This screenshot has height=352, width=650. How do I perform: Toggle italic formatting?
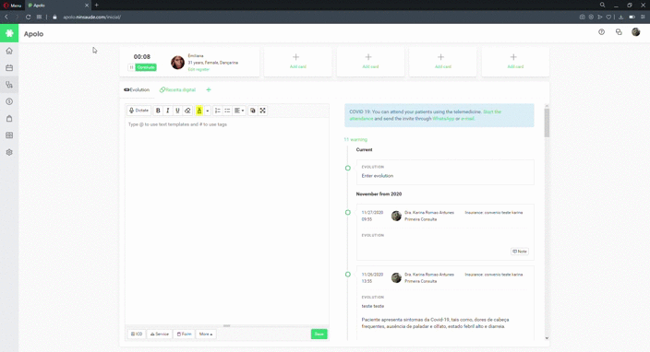168,111
